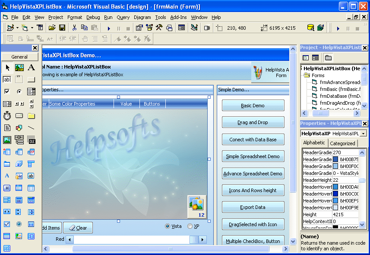Save the project using the toolbar icon
This screenshot has width=370, height=255.
click(61, 27)
